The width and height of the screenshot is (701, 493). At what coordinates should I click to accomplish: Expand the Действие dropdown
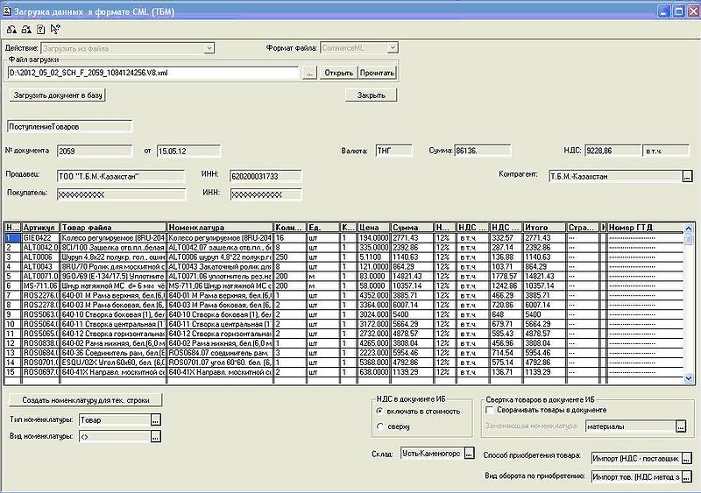(209, 46)
